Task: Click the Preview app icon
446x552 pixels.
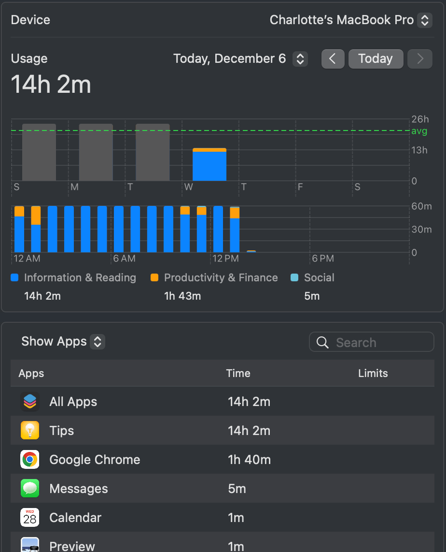Action: (29, 545)
